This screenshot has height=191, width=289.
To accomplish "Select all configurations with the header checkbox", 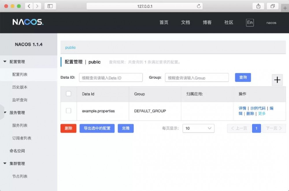I will [68, 94].
